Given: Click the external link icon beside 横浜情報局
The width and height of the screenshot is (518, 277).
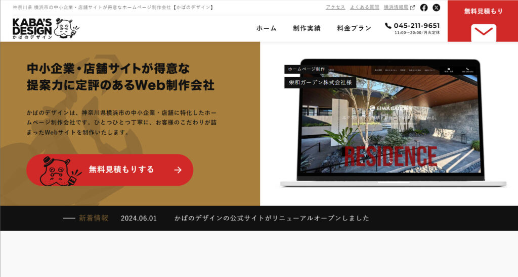Looking at the screenshot, I should (x=413, y=8).
